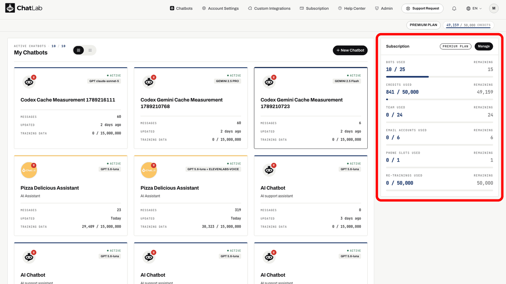Click robot avatar on Codex Gemini 1789210723 card
Screen dimensions: 506x284
[269, 82]
